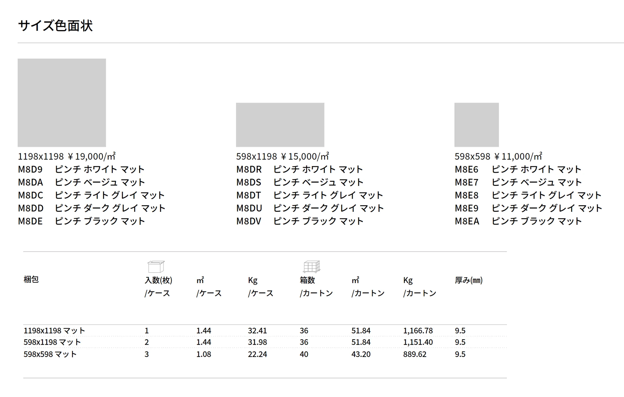Screen dimensions: 624x397
Task: Select the 598x598 small tile thumbnail
Action: click(x=476, y=125)
